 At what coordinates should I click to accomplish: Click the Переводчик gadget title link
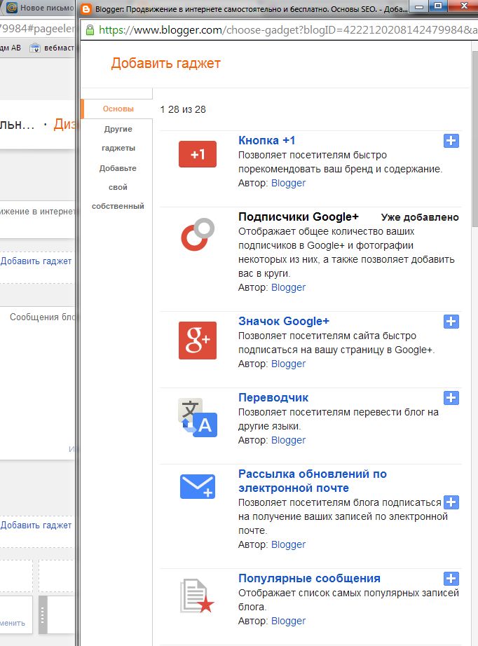(x=273, y=397)
